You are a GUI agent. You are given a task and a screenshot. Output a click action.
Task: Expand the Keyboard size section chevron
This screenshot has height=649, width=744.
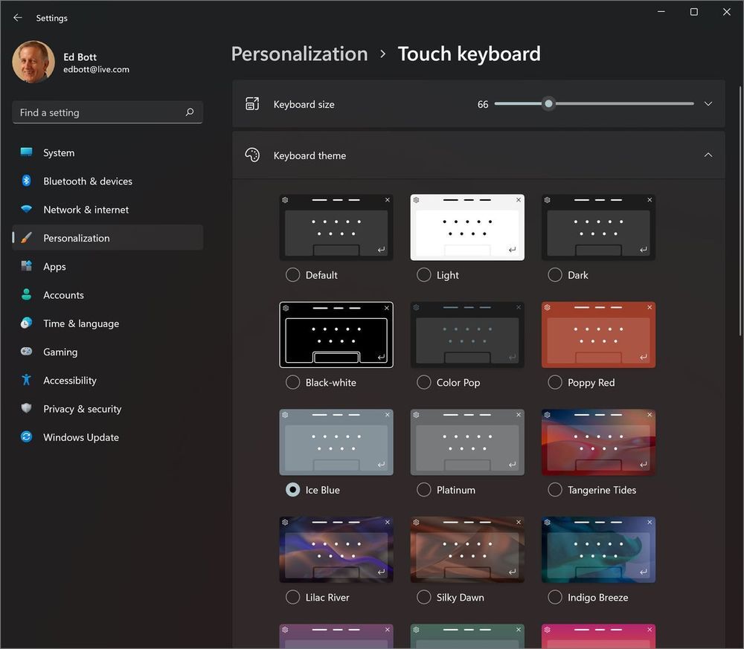pyautogui.click(x=708, y=104)
